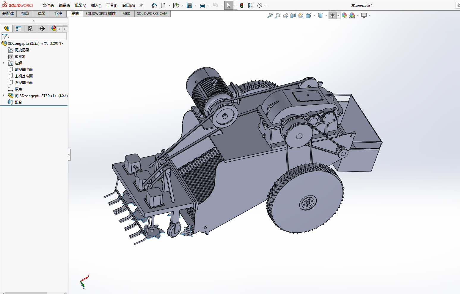
Task: Toggle Section View icon
Action: (293, 15)
